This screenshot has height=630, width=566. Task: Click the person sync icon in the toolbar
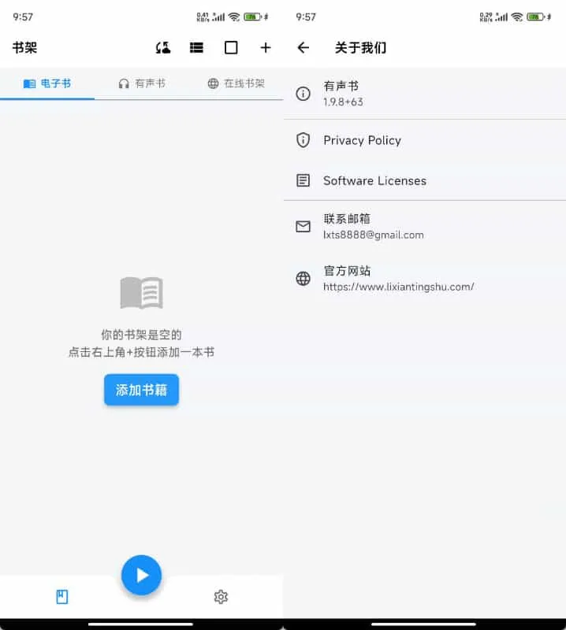(163, 48)
